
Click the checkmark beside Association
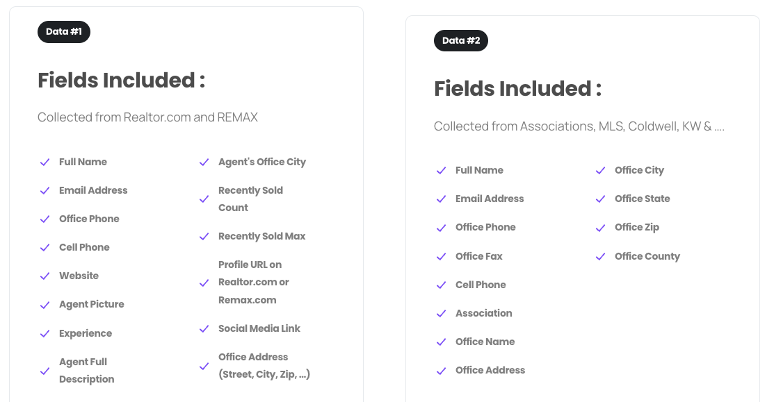(x=442, y=313)
